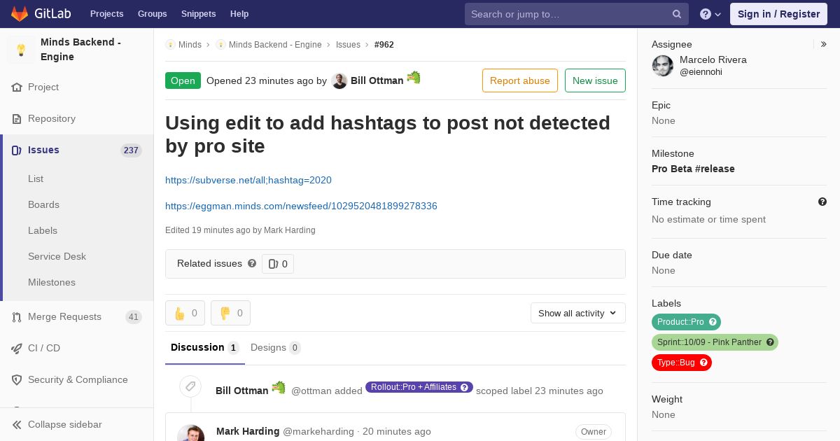Switch to the Designs tab

pyautogui.click(x=275, y=347)
